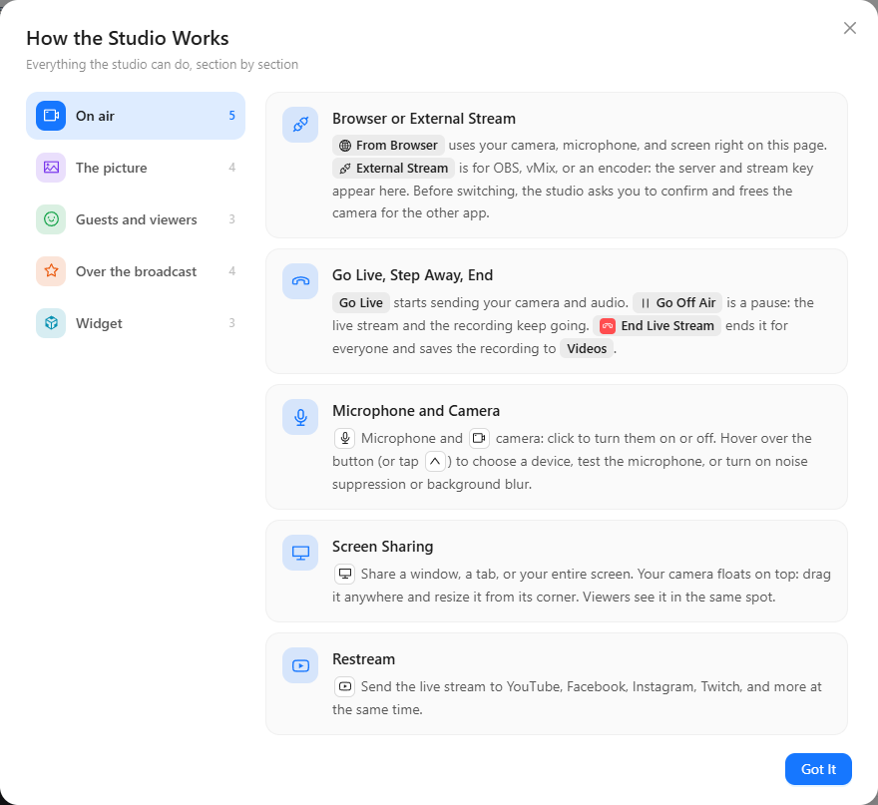Click the 'Screen Sharing' card heading
This screenshot has height=805, width=878.
click(x=383, y=547)
